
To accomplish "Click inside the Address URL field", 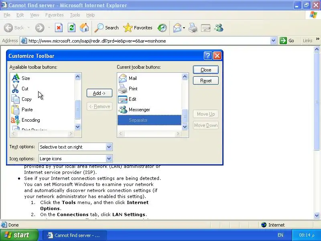I will click(x=148, y=41).
